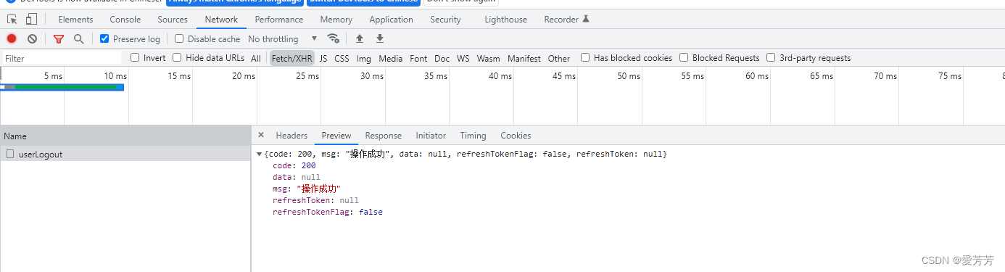The image size is (1005, 272).
Task: Activate the inspect element picker icon
Action: point(12,20)
